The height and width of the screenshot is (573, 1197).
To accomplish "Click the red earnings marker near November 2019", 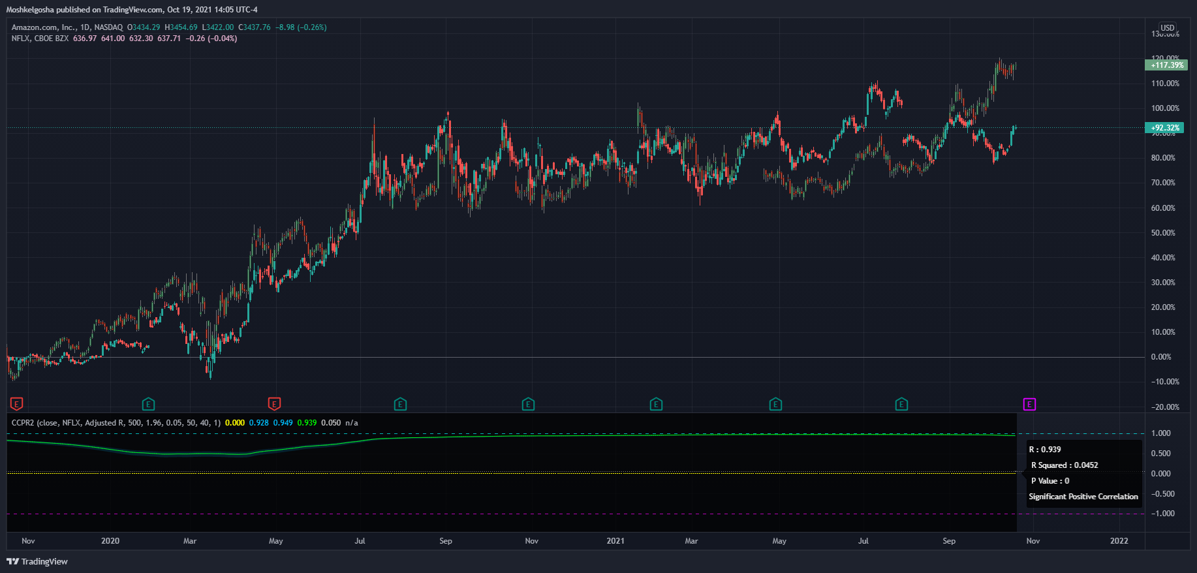I will pyautogui.click(x=17, y=404).
